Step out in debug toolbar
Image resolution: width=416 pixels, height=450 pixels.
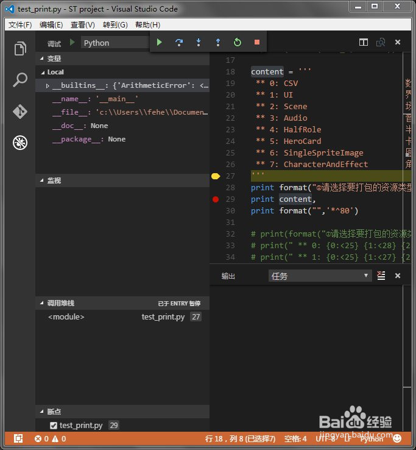coord(218,43)
